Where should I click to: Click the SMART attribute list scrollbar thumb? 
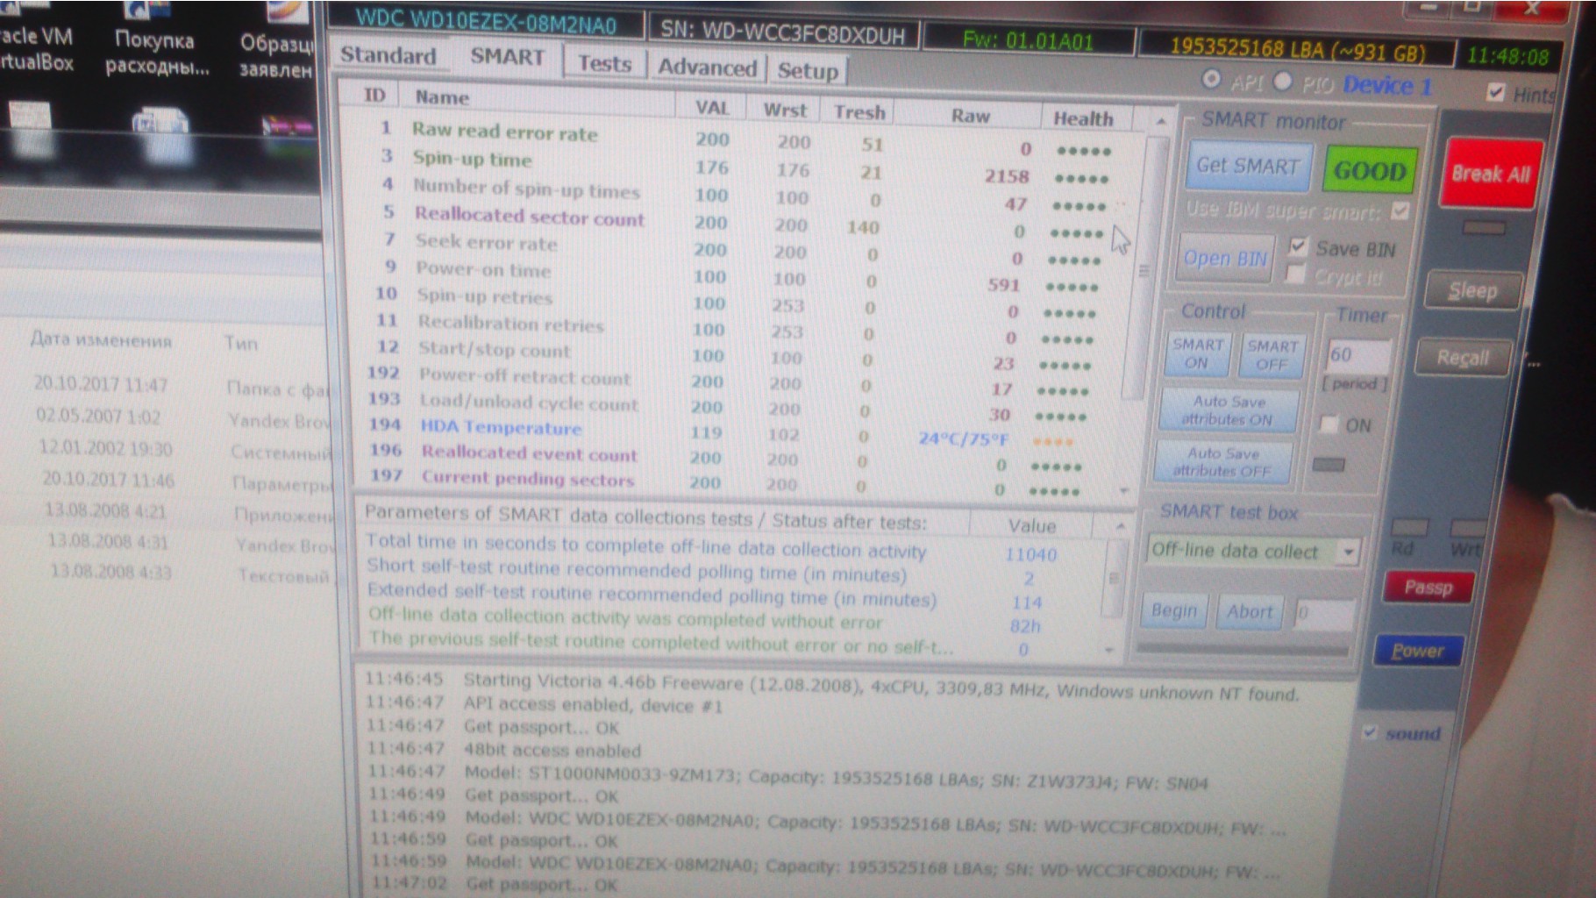[1143, 271]
